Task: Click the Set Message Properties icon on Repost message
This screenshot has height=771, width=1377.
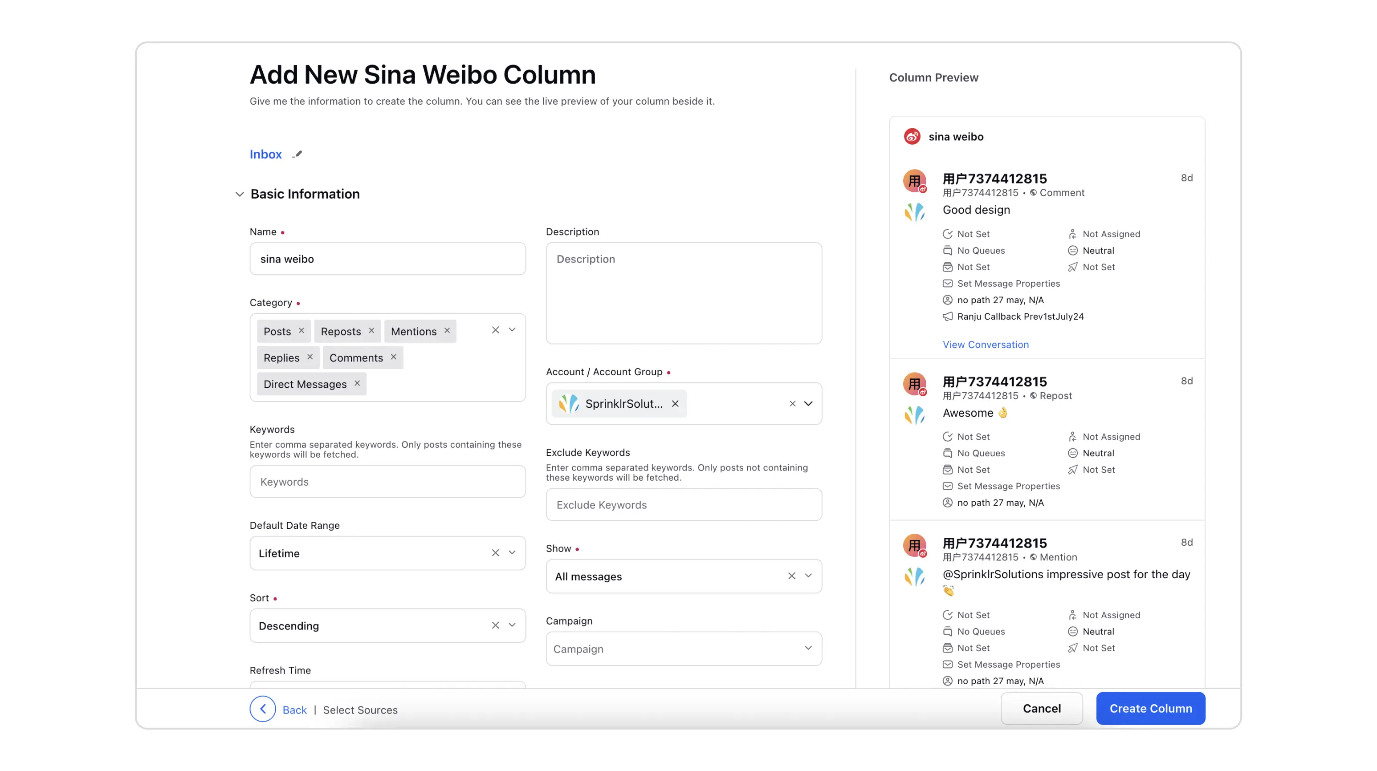Action: [x=947, y=486]
